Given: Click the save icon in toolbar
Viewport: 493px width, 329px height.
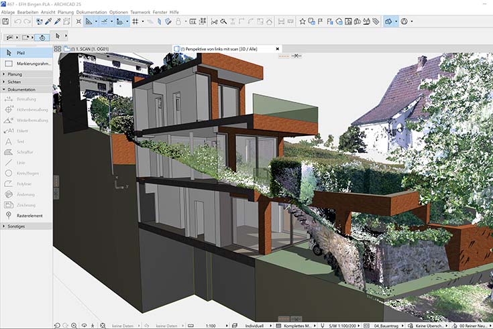Looking at the screenshot, I should coord(6,22).
